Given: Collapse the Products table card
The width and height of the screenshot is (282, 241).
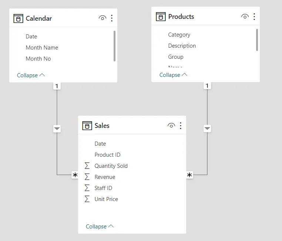Looking at the screenshot, I should tap(173, 75).
